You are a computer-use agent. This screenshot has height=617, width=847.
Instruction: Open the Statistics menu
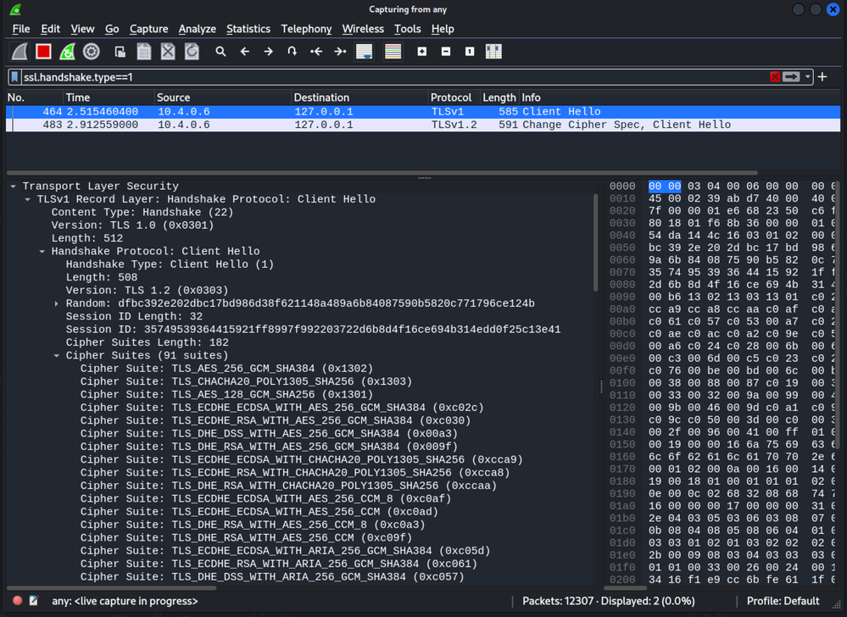click(x=248, y=29)
